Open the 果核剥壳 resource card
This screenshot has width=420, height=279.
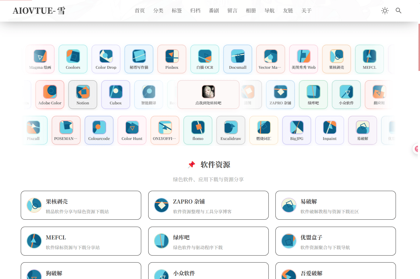tap(81, 205)
